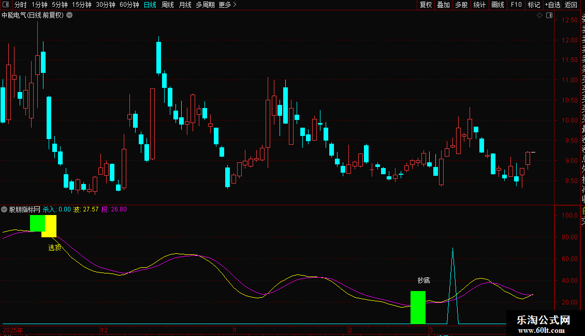
Task: Click the diamond icon above the chart
Action: coord(539,16)
